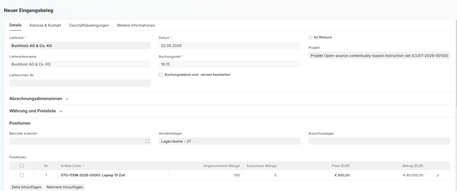Click the Angenommene Menge cell with 100
Image resolution: width=457 pixels, height=191 pixels.
pos(205,175)
